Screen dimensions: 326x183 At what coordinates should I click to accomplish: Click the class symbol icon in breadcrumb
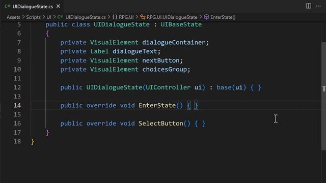coord(143,17)
